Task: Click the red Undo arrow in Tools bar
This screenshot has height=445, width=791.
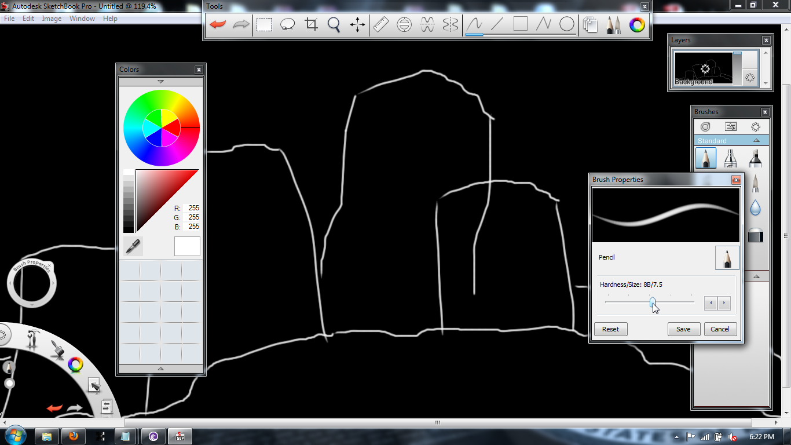Action: point(218,24)
